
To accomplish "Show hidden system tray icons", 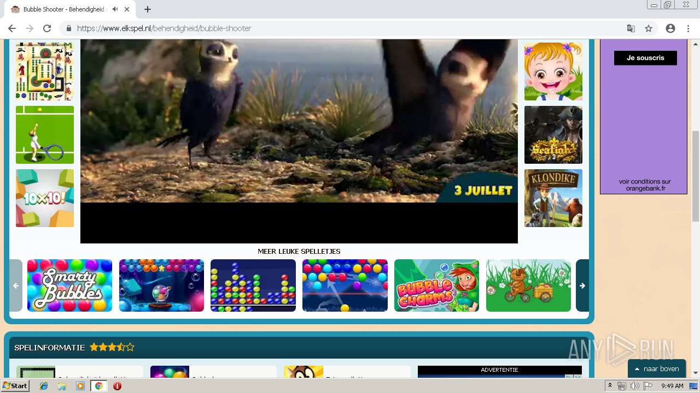I will point(610,386).
